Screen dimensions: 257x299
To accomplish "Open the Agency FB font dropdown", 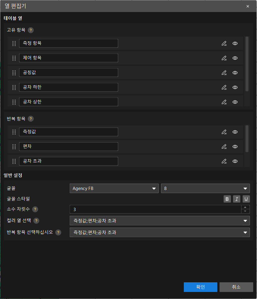I will click(114, 188).
